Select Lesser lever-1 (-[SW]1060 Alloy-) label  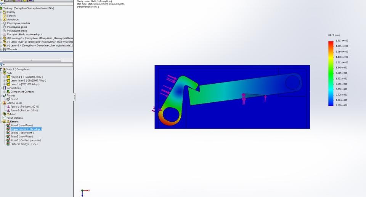[x=28, y=80]
